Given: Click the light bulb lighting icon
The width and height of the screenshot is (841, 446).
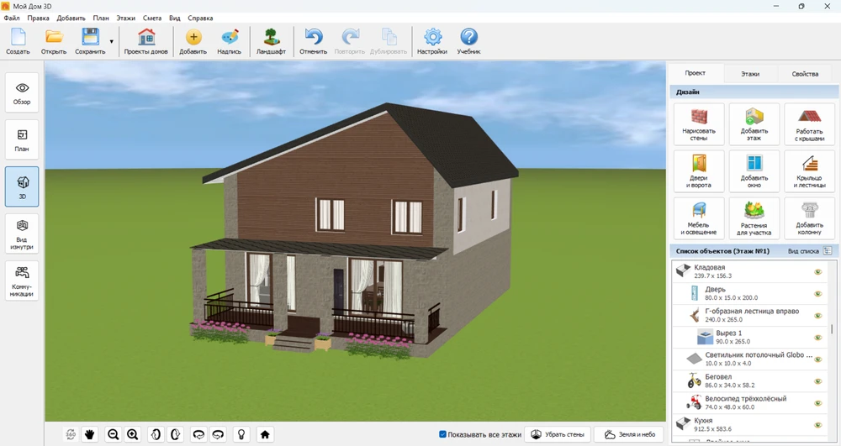Looking at the screenshot, I should (241, 434).
